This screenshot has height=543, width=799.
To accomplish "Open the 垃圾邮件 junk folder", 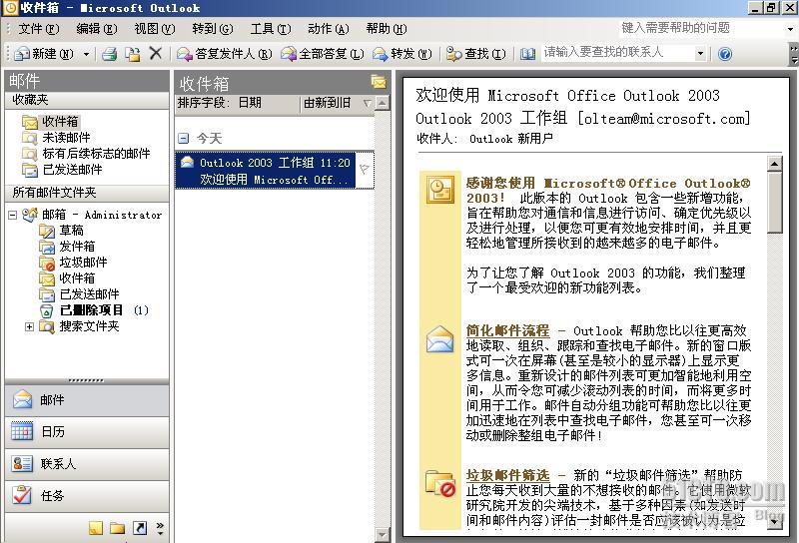I will click(x=73, y=263).
